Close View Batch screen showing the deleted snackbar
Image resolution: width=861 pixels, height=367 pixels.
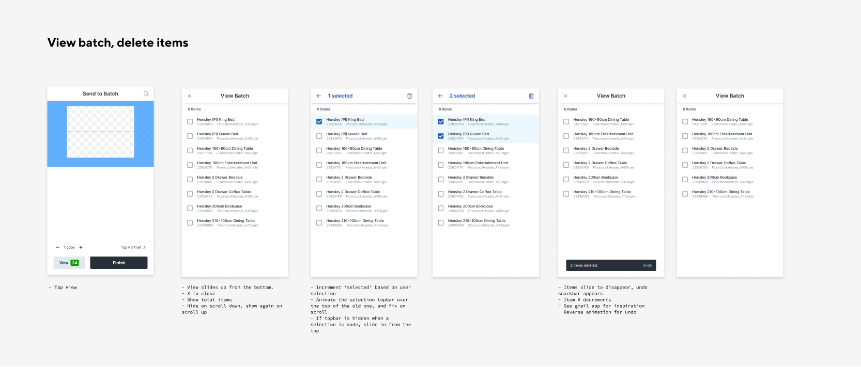565,96
